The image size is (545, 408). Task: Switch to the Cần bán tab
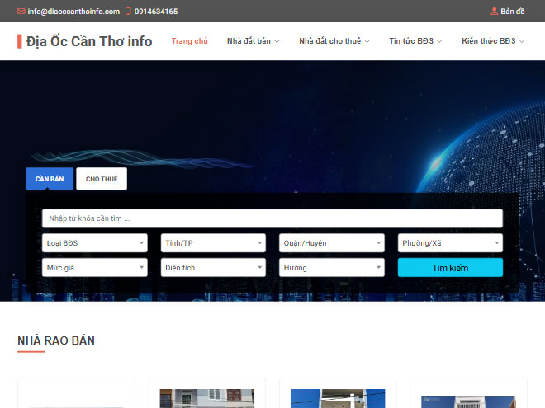pos(50,179)
